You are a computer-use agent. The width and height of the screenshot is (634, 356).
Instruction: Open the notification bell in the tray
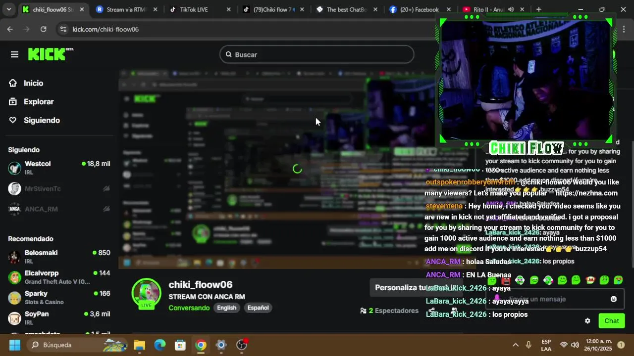tap(621, 345)
